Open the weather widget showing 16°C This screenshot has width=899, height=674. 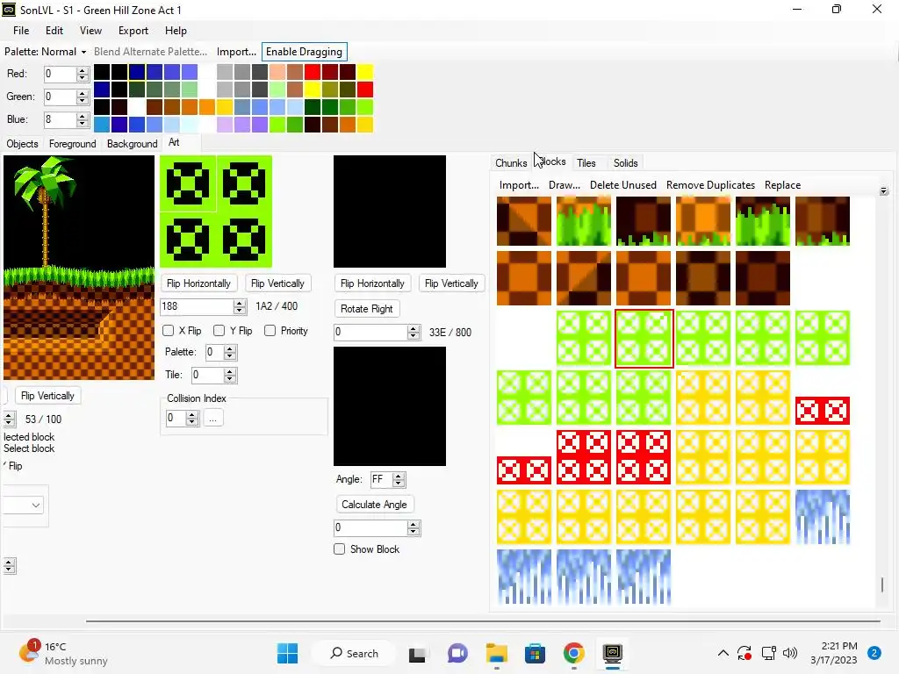[x=63, y=653]
